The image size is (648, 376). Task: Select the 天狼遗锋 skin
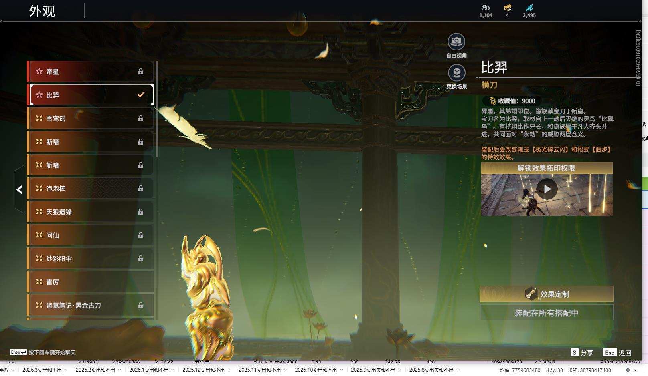click(x=91, y=212)
